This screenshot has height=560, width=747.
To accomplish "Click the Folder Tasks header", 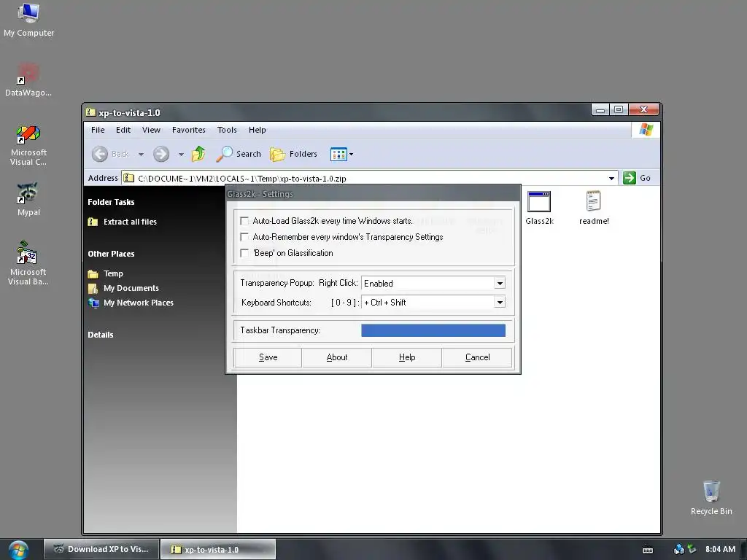I will pos(111,203).
